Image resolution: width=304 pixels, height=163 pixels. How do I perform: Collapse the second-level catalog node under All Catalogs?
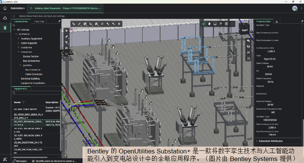(x=17, y=34)
